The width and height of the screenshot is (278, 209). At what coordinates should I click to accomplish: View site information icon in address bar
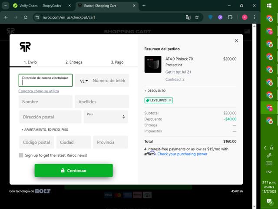pyautogui.click(x=37, y=17)
